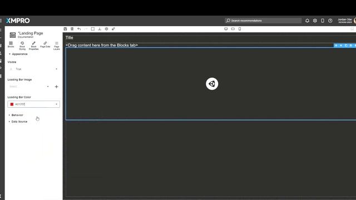This screenshot has height=200, width=356.
Task: Click the XMPRO logo
Action: (18, 21)
